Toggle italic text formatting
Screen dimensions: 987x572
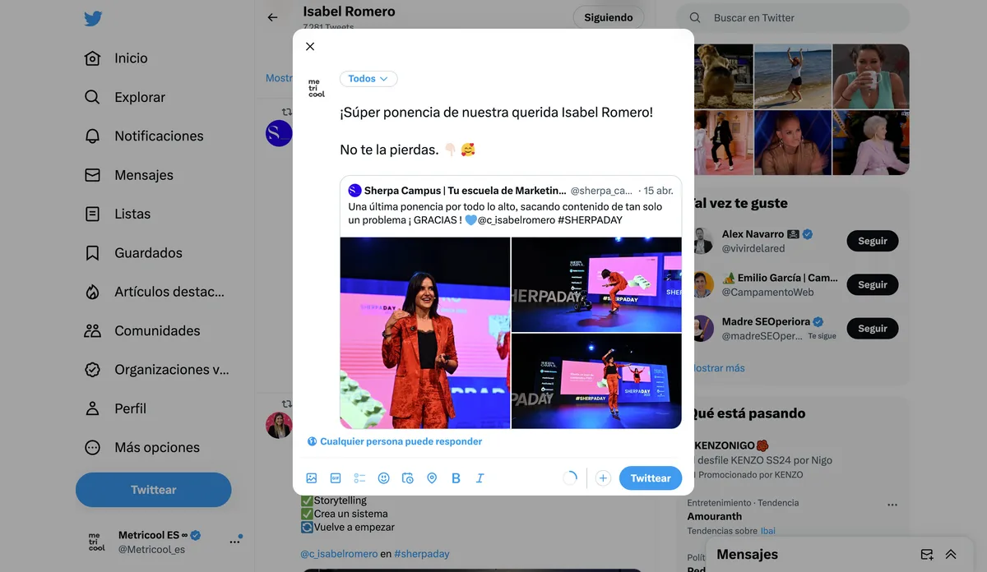(x=480, y=478)
